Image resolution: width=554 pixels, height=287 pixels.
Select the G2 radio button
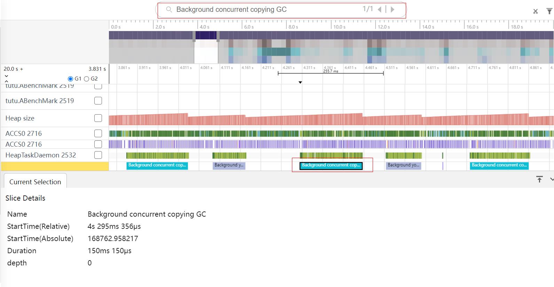tap(87, 79)
